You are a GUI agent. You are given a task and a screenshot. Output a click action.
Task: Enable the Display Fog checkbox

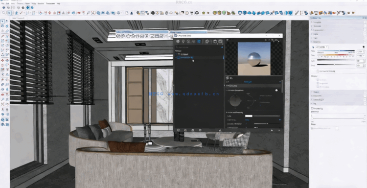[x=312, y=108]
